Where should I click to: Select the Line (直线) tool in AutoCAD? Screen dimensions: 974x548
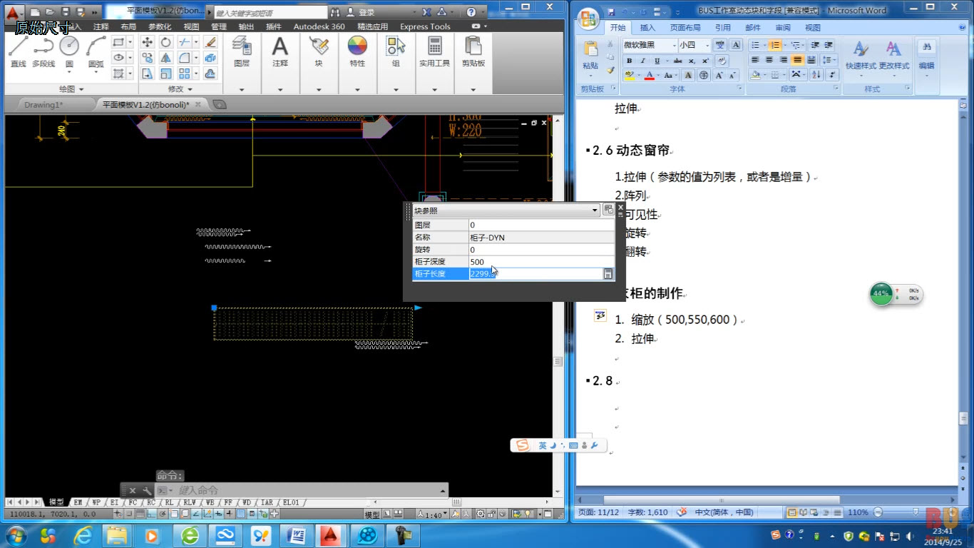[x=19, y=51]
